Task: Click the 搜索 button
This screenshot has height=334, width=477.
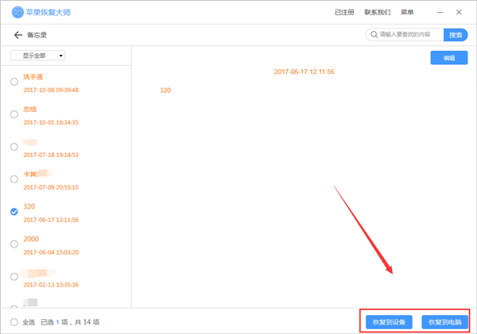Action: coord(456,35)
